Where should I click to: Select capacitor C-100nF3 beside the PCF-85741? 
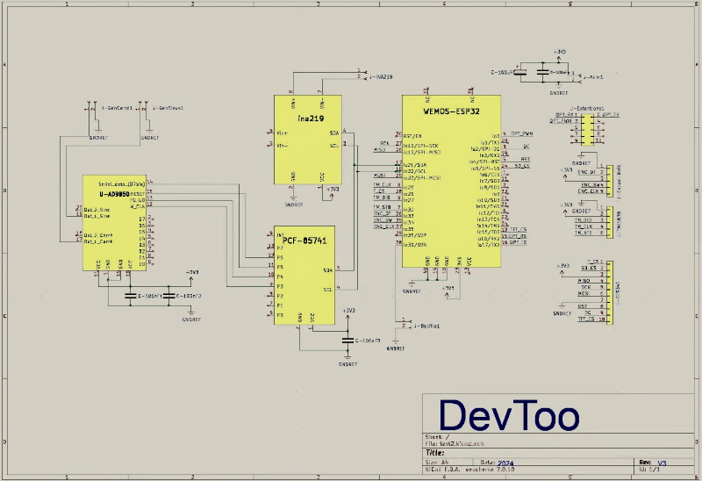click(347, 341)
